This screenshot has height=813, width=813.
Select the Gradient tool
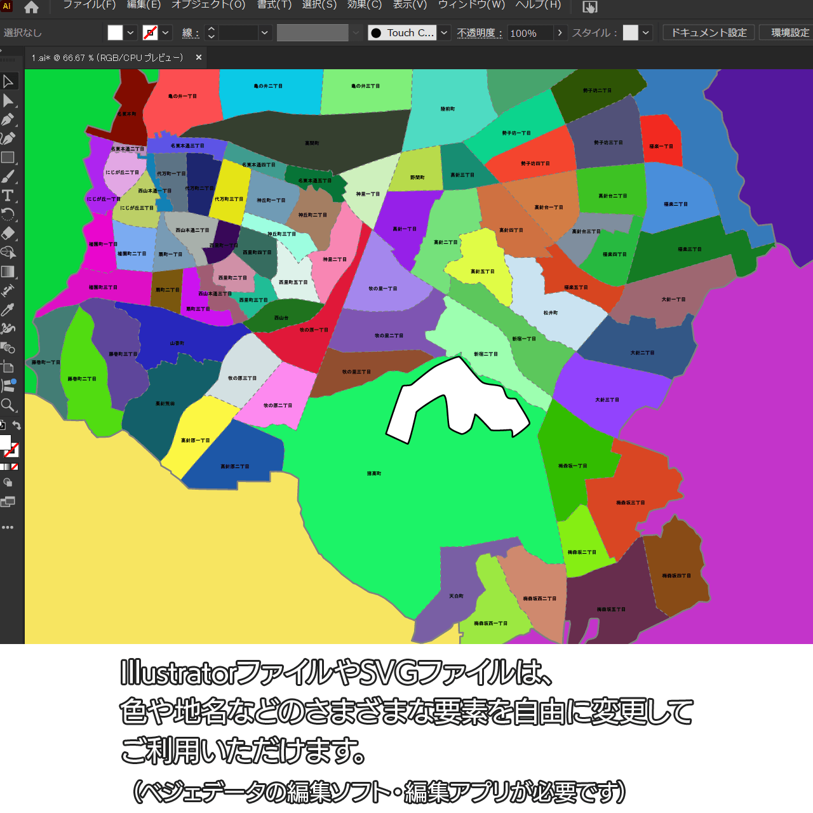point(8,272)
